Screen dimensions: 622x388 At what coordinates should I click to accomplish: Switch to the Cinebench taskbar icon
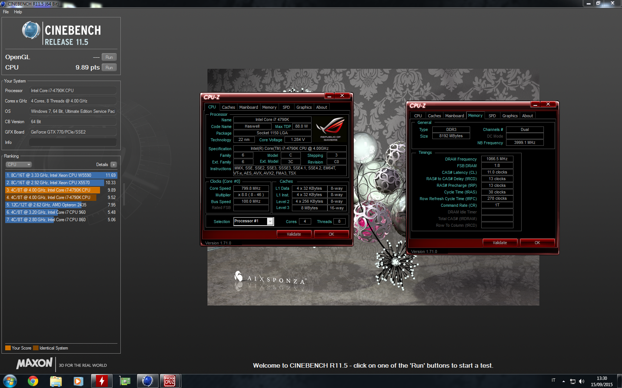point(147,381)
